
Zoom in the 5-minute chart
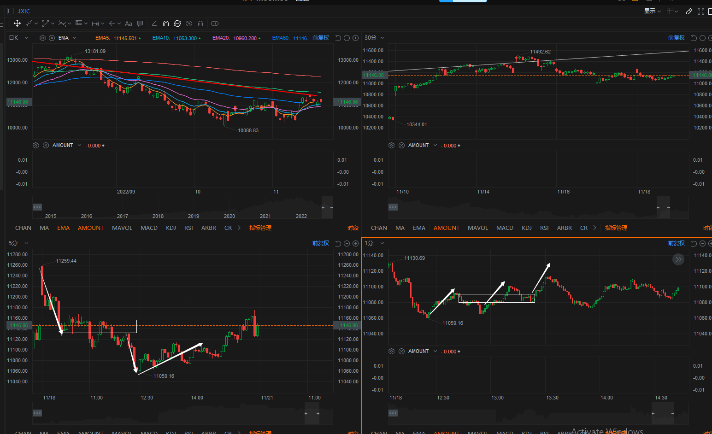356,243
